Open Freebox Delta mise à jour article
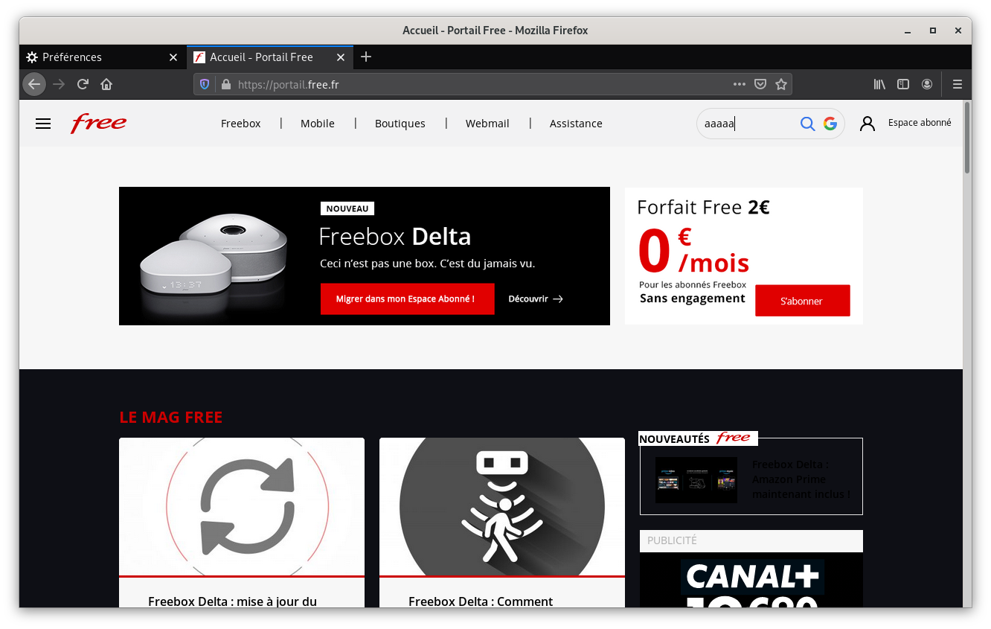 (x=232, y=601)
